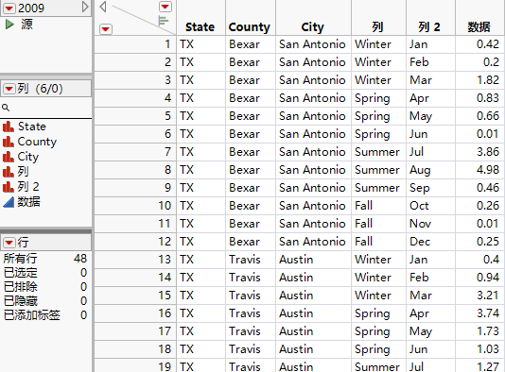Select the City column in the column list

[x=28, y=157]
